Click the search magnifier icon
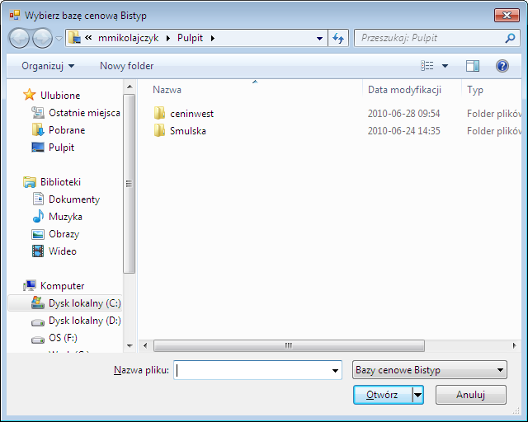528x422 pixels. tap(510, 38)
